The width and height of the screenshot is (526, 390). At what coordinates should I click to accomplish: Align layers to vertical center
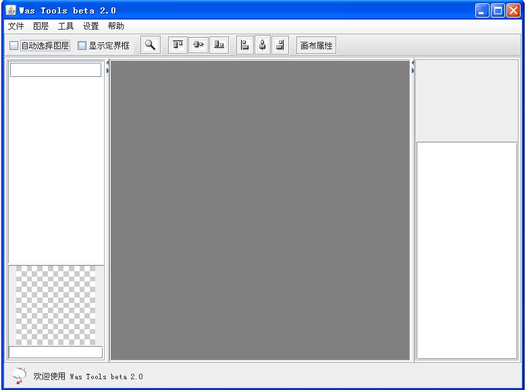[x=198, y=45]
